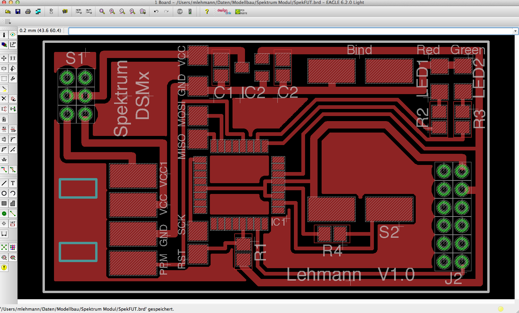Select the zoom-to-selection tool

click(143, 11)
